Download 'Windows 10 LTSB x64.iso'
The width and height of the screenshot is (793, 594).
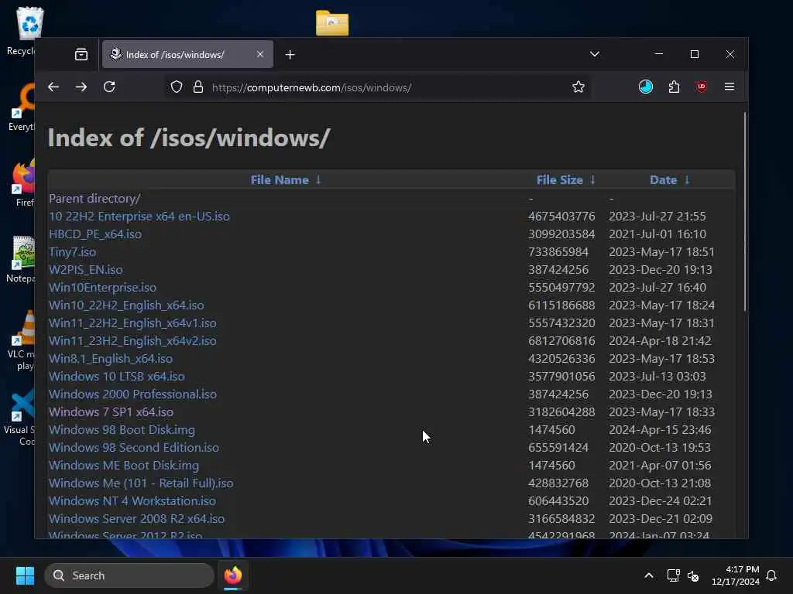tap(117, 377)
